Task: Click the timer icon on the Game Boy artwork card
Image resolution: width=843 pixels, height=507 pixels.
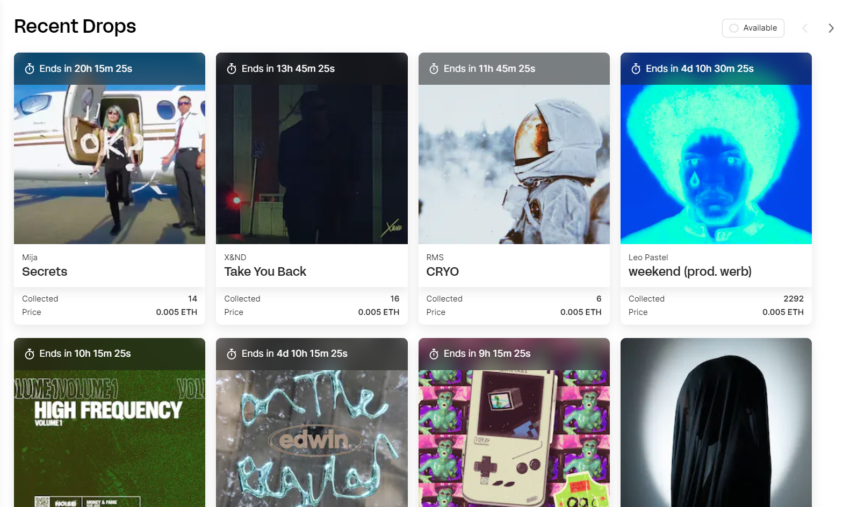Action: point(434,354)
